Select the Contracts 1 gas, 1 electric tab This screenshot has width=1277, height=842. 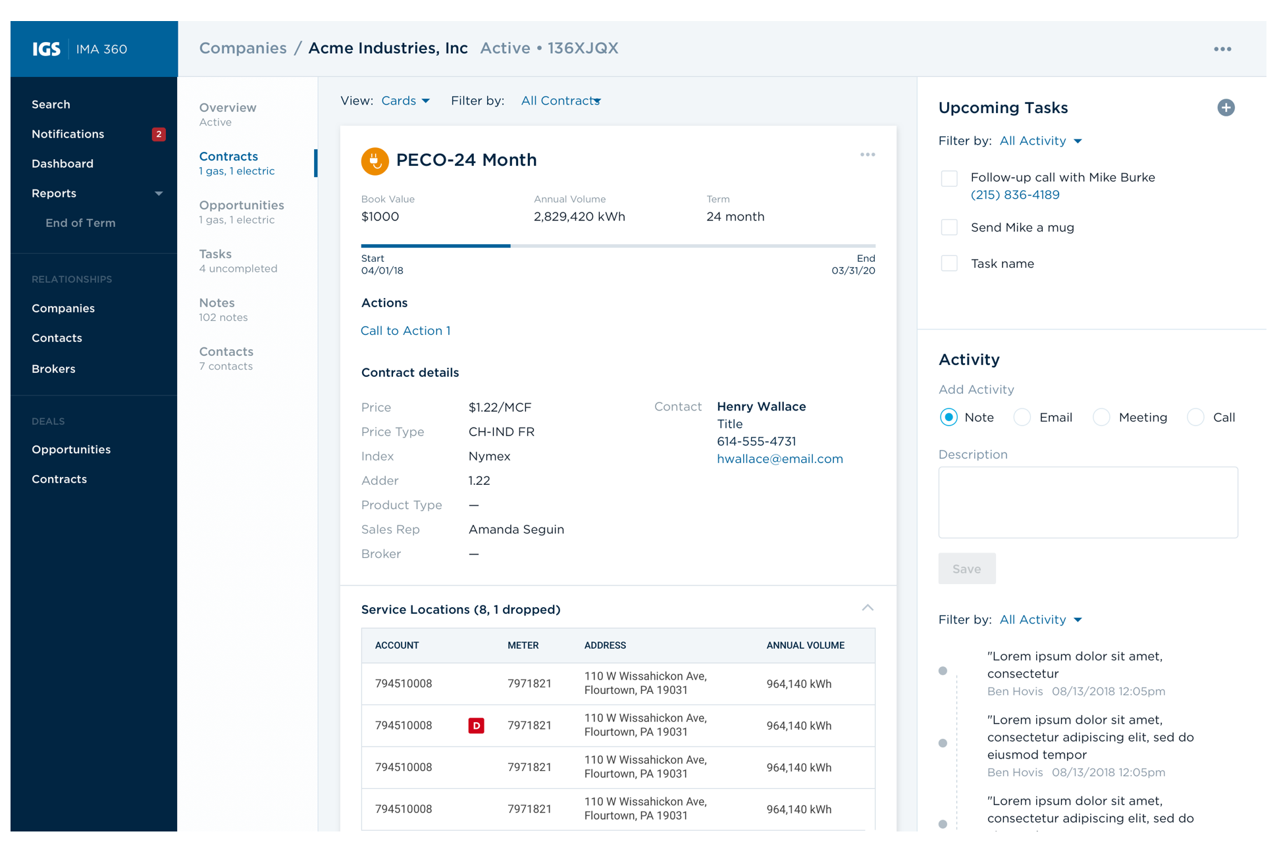click(x=237, y=163)
